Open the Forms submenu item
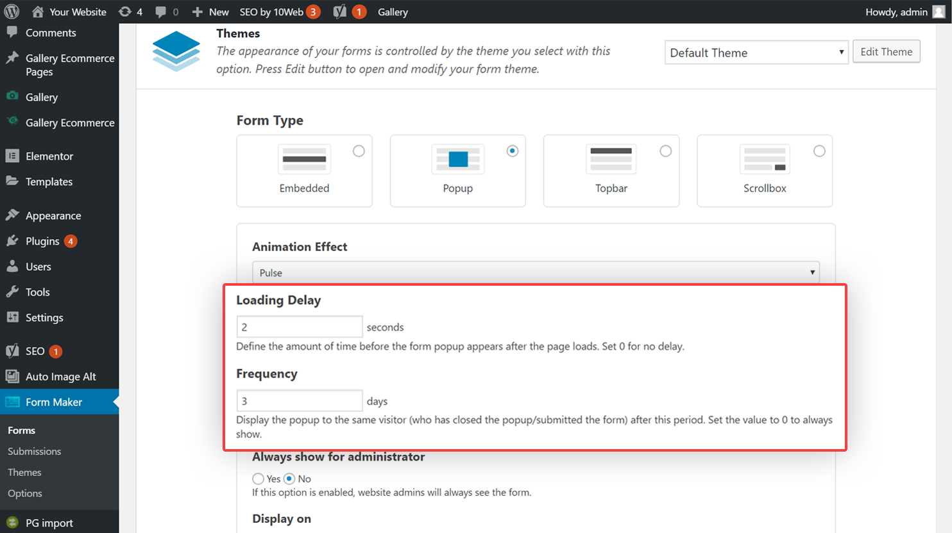This screenshot has width=952, height=533. click(x=22, y=430)
